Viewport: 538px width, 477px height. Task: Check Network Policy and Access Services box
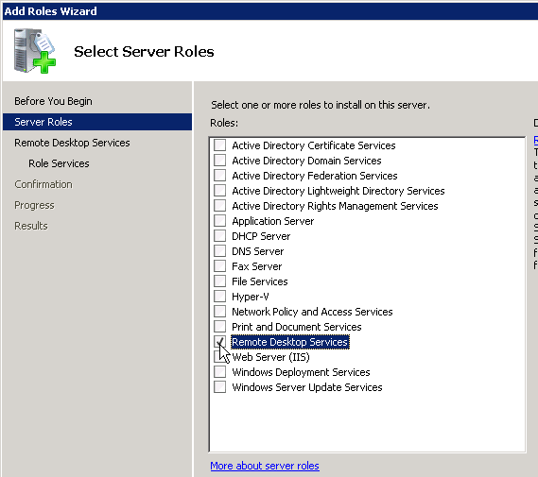219,311
